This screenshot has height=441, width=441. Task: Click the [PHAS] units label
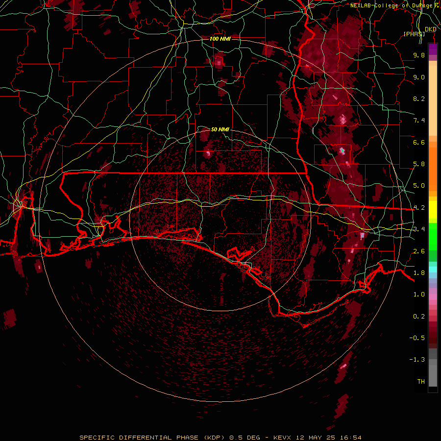pos(414,34)
